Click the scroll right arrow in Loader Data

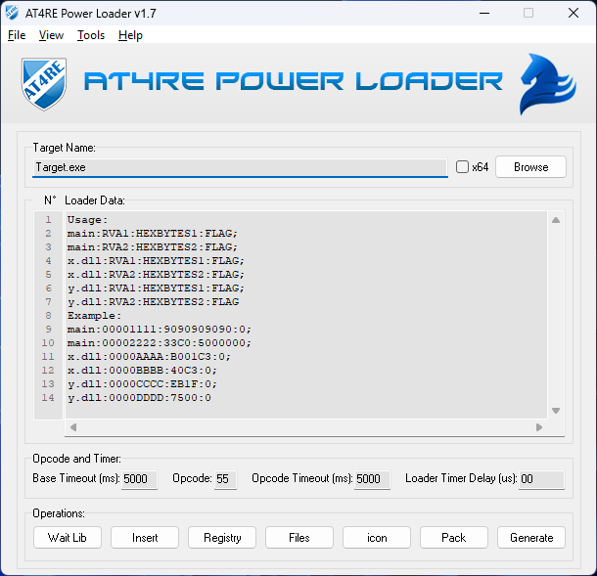[538, 427]
